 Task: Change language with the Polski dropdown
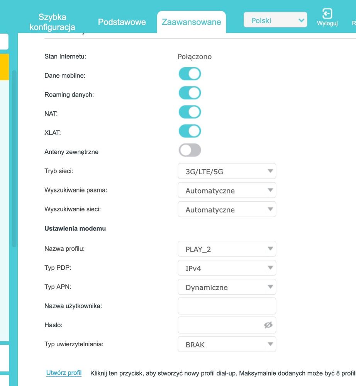click(x=275, y=20)
